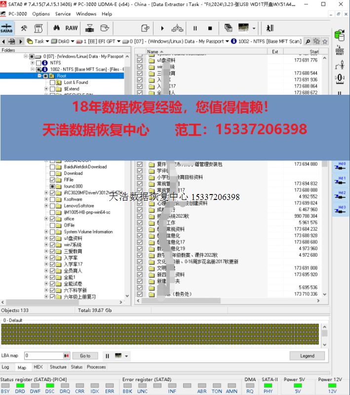350x395 pixels.
Task: Click the stop square toolbar button
Action: coord(210,28)
